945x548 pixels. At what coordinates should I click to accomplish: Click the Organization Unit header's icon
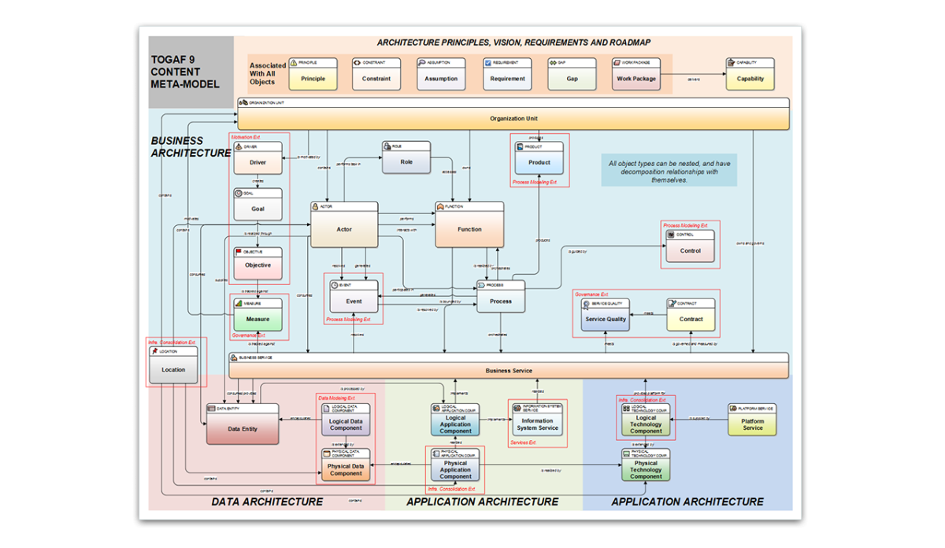click(x=244, y=102)
